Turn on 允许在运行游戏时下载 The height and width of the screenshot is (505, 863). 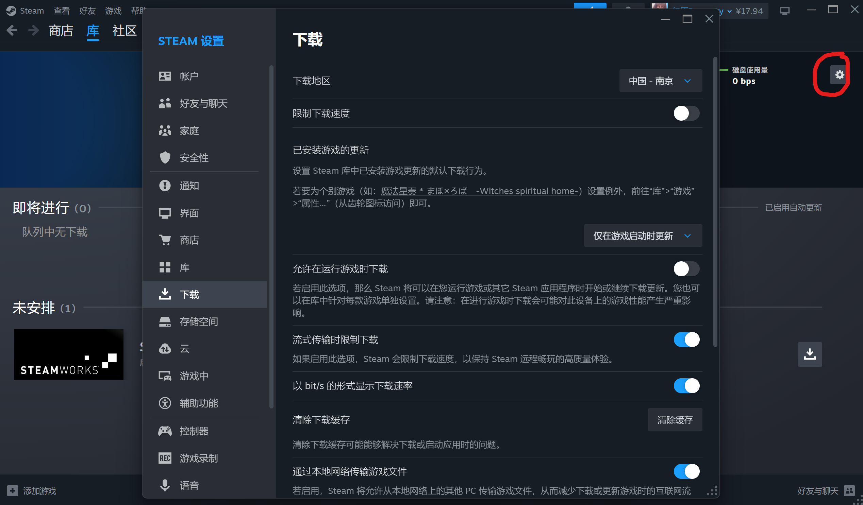tap(686, 269)
